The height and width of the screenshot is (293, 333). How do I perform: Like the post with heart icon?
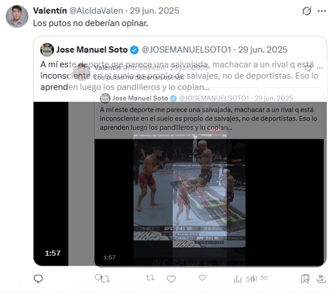click(171, 279)
